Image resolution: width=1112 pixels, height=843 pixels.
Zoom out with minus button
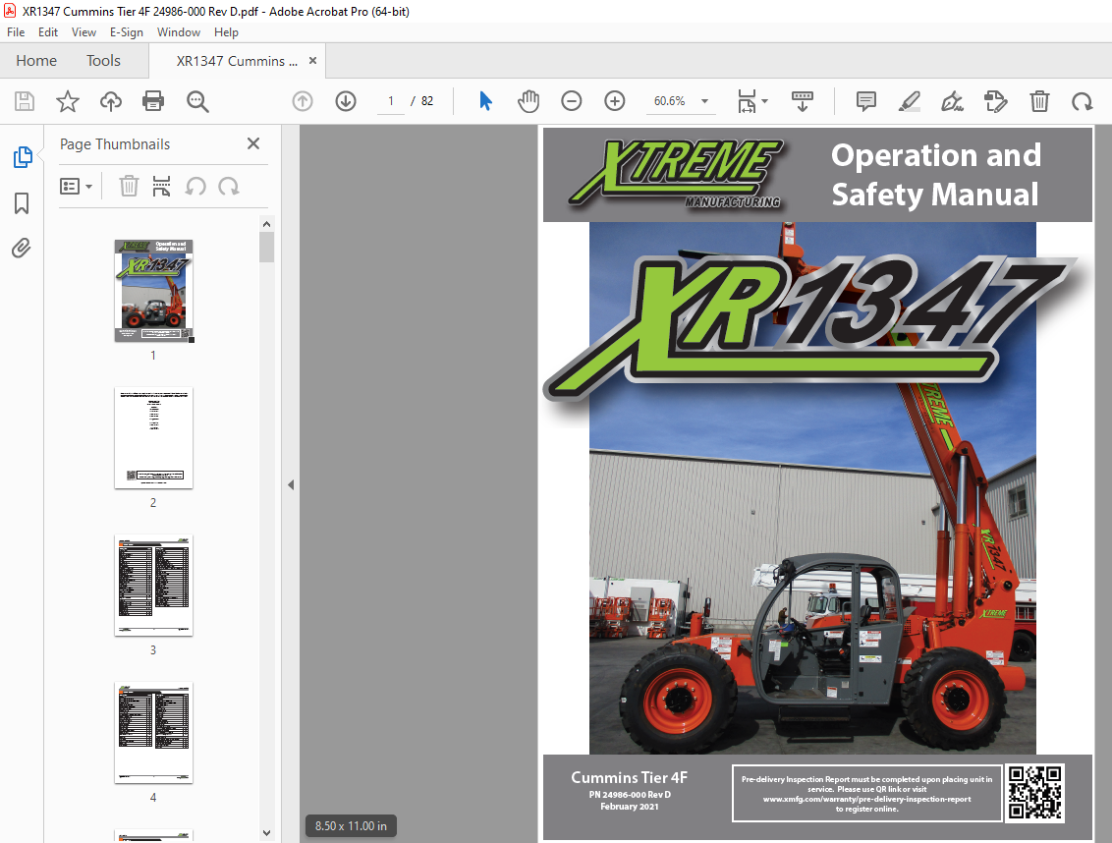pyautogui.click(x=572, y=101)
